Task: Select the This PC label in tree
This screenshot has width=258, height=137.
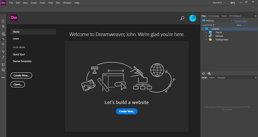Action: coord(219,32)
